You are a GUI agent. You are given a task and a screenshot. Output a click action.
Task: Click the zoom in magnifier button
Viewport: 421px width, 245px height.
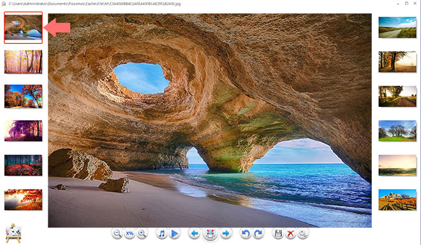click(x=142, y=234)
